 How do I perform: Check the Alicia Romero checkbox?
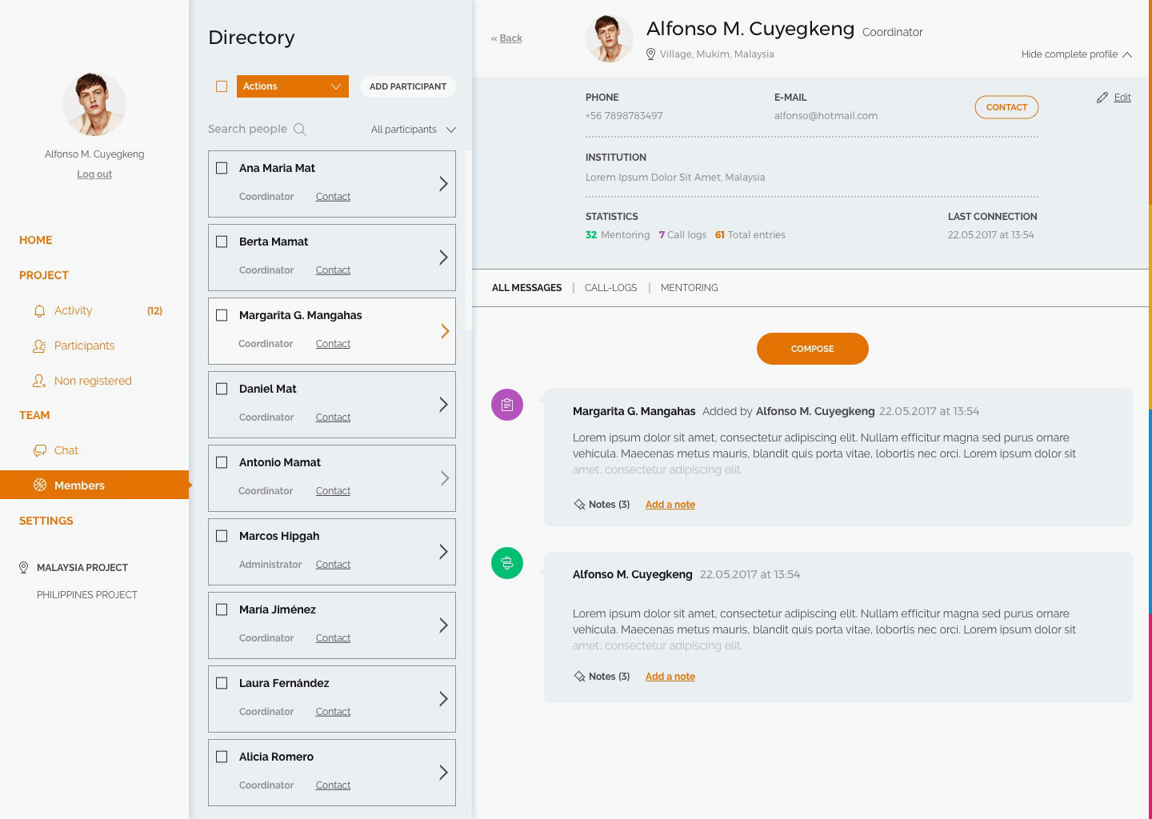[x=222, y=757]
